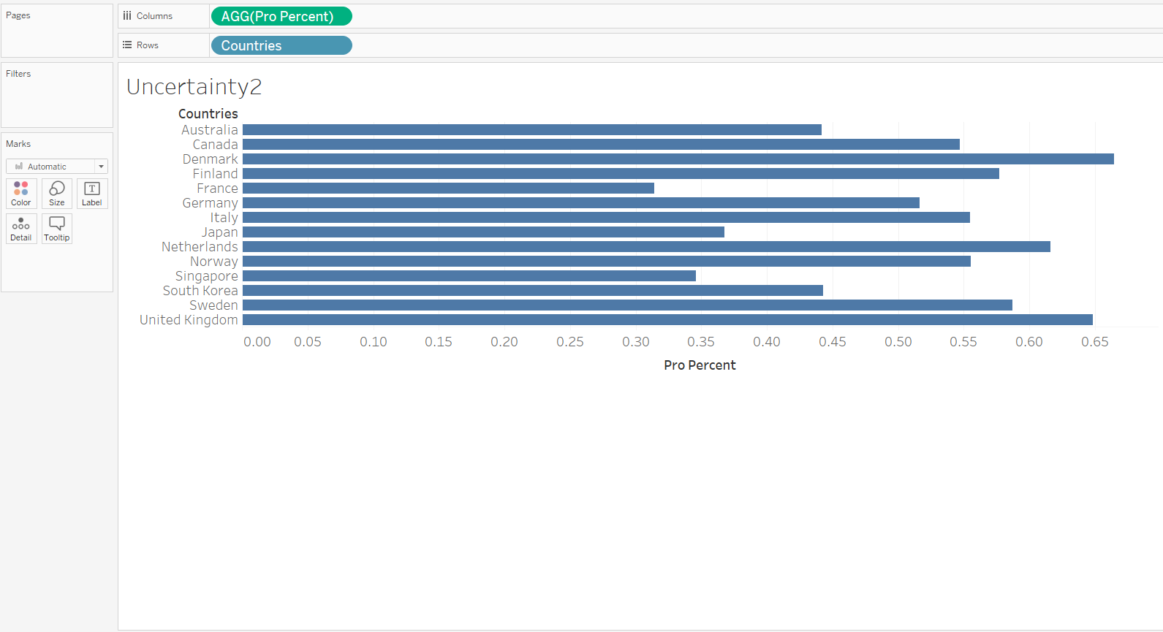The height and width of the screenshot is (632, 1163).
Task: Click the United Kingdom row label
Action: (x=189, y=320)
